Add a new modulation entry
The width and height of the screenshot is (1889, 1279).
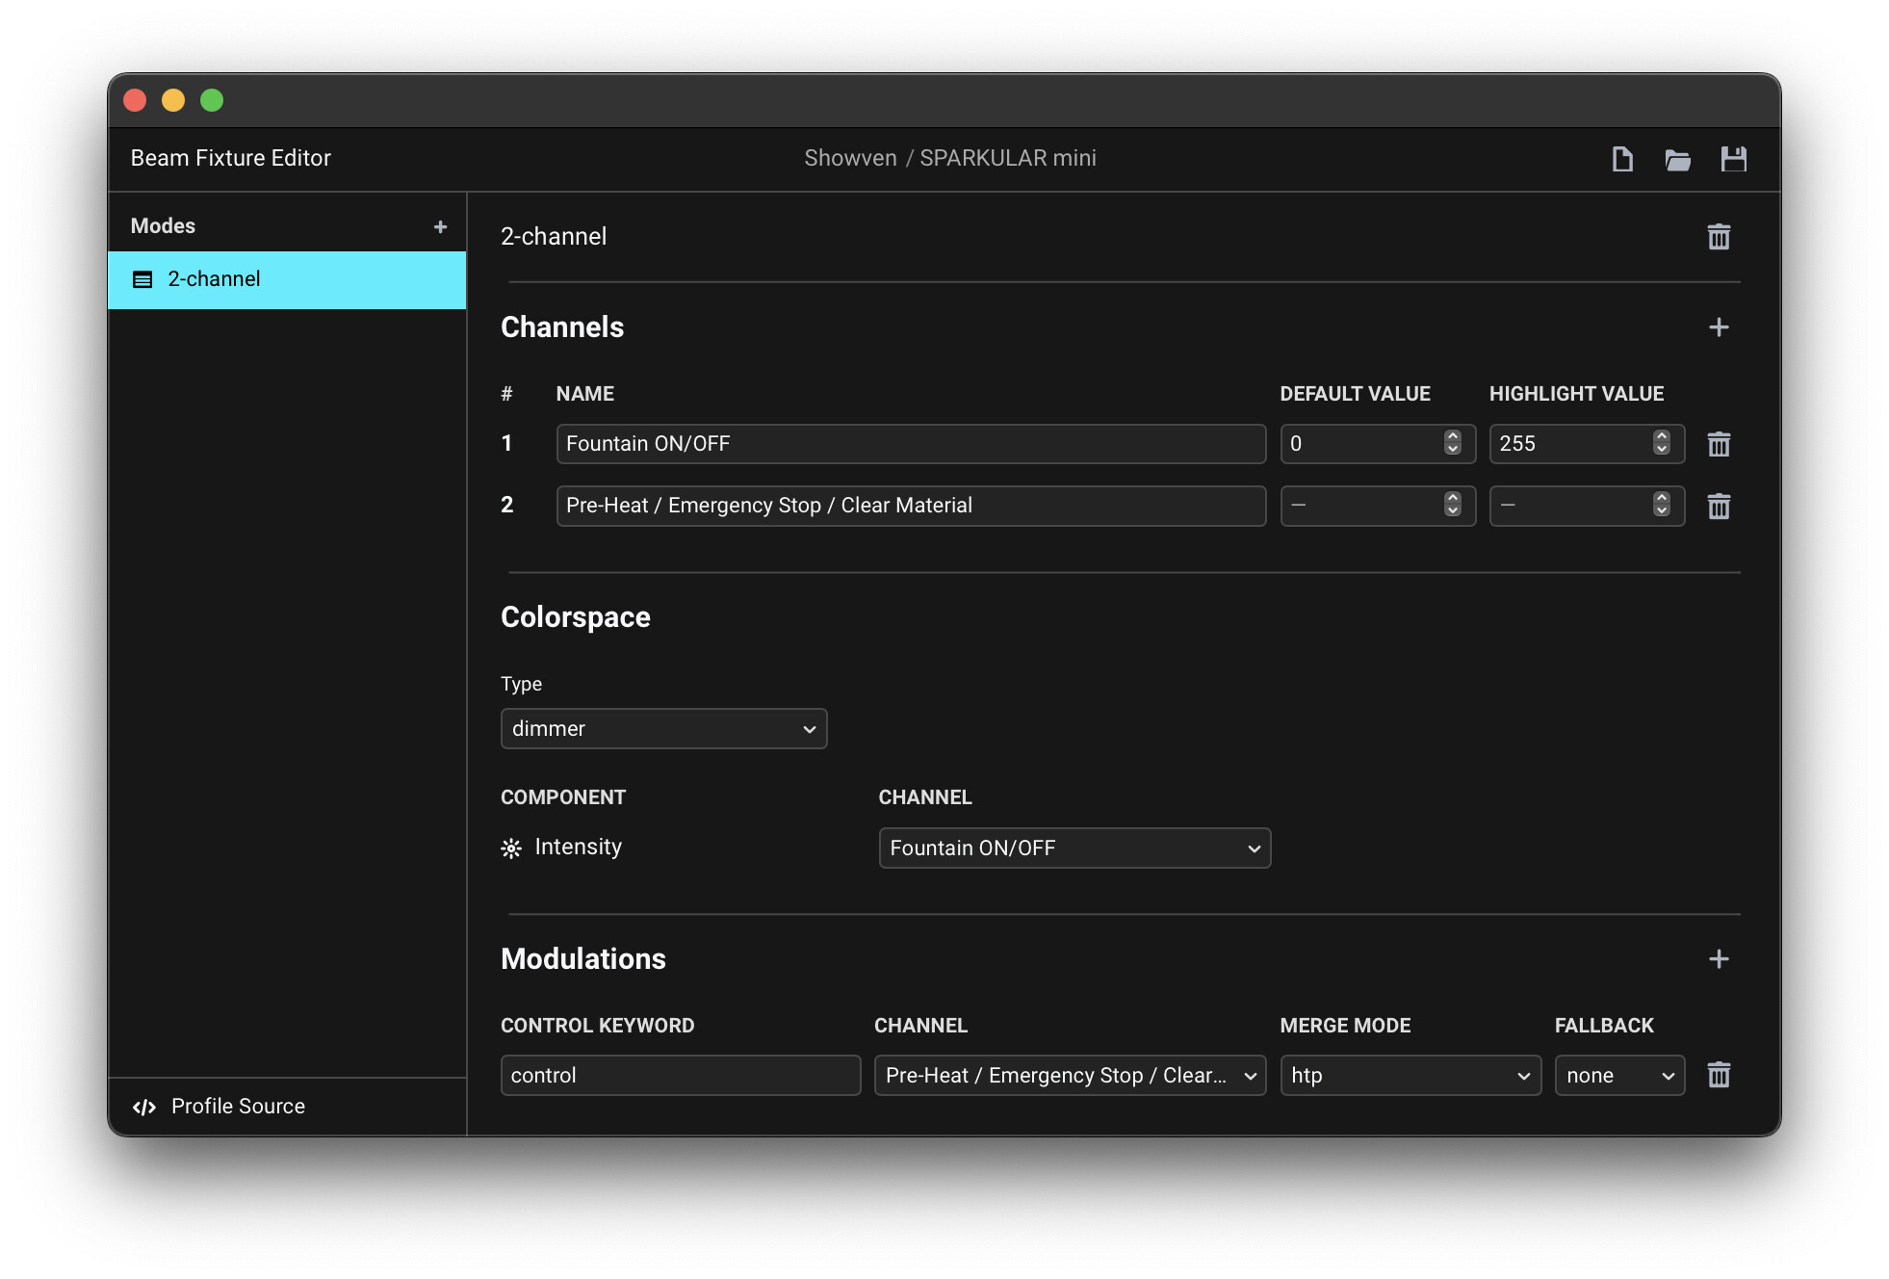(1719, 959)
